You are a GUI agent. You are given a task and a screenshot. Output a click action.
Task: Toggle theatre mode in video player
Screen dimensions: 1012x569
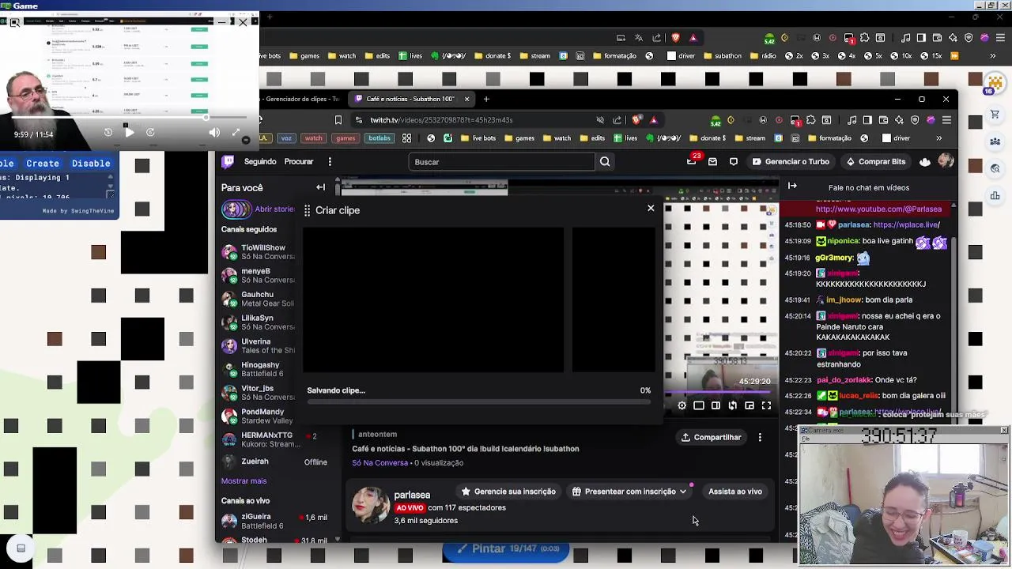coord(716,405)
